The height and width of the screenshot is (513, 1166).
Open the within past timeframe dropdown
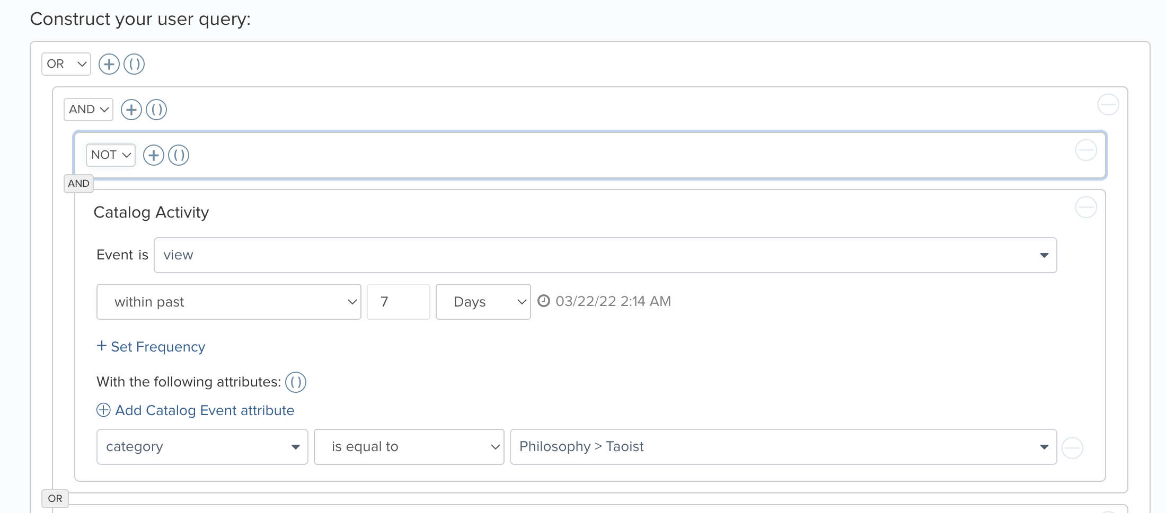(229, 302)
